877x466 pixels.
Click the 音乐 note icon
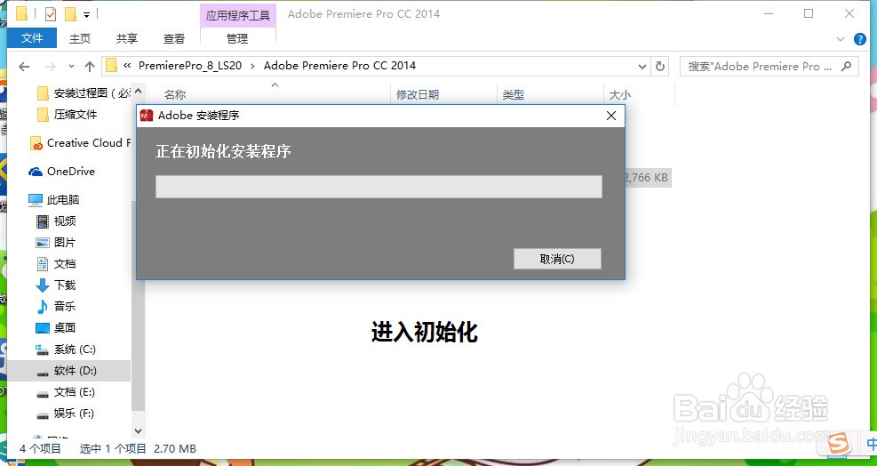point(43,307)
